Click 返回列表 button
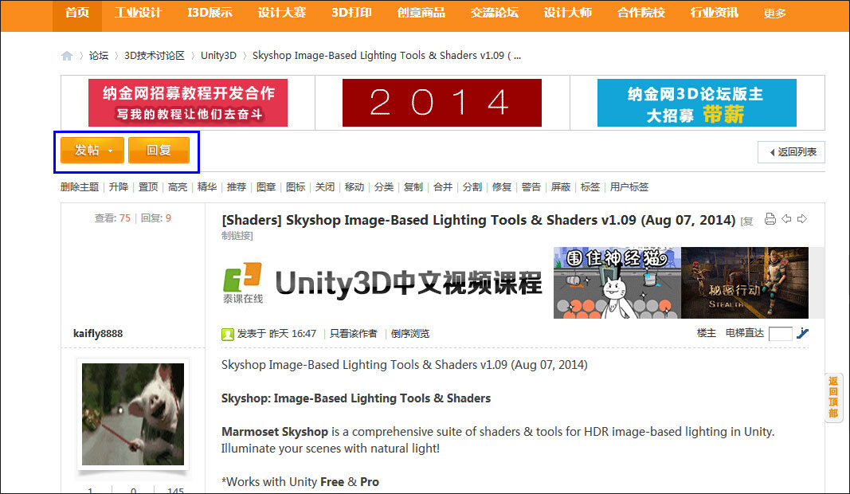The image size is (850, 494). [792, 152]
